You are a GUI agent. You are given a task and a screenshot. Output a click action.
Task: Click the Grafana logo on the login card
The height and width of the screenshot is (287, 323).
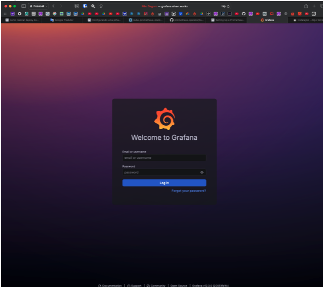point(164,119)
